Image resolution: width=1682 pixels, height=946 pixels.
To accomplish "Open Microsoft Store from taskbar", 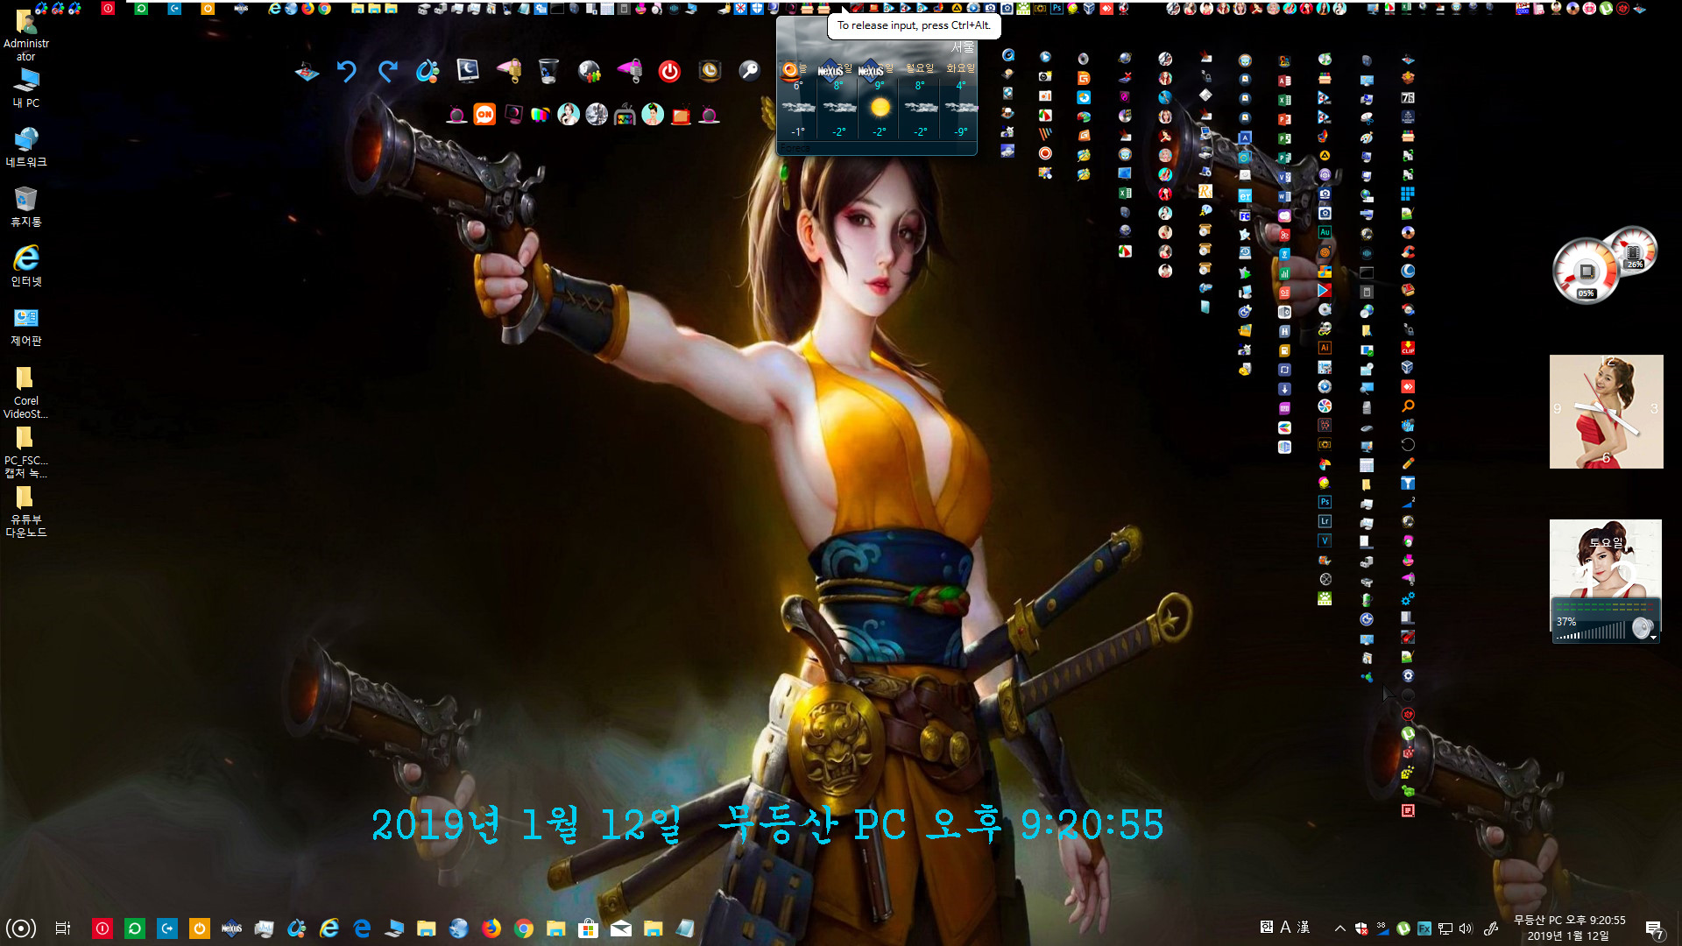I will click(x=589, y=928).
